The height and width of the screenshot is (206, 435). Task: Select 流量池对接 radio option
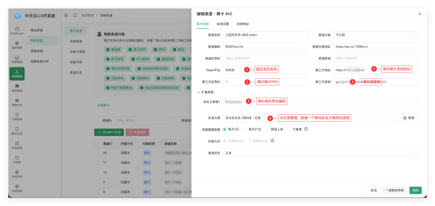point(233,141)
